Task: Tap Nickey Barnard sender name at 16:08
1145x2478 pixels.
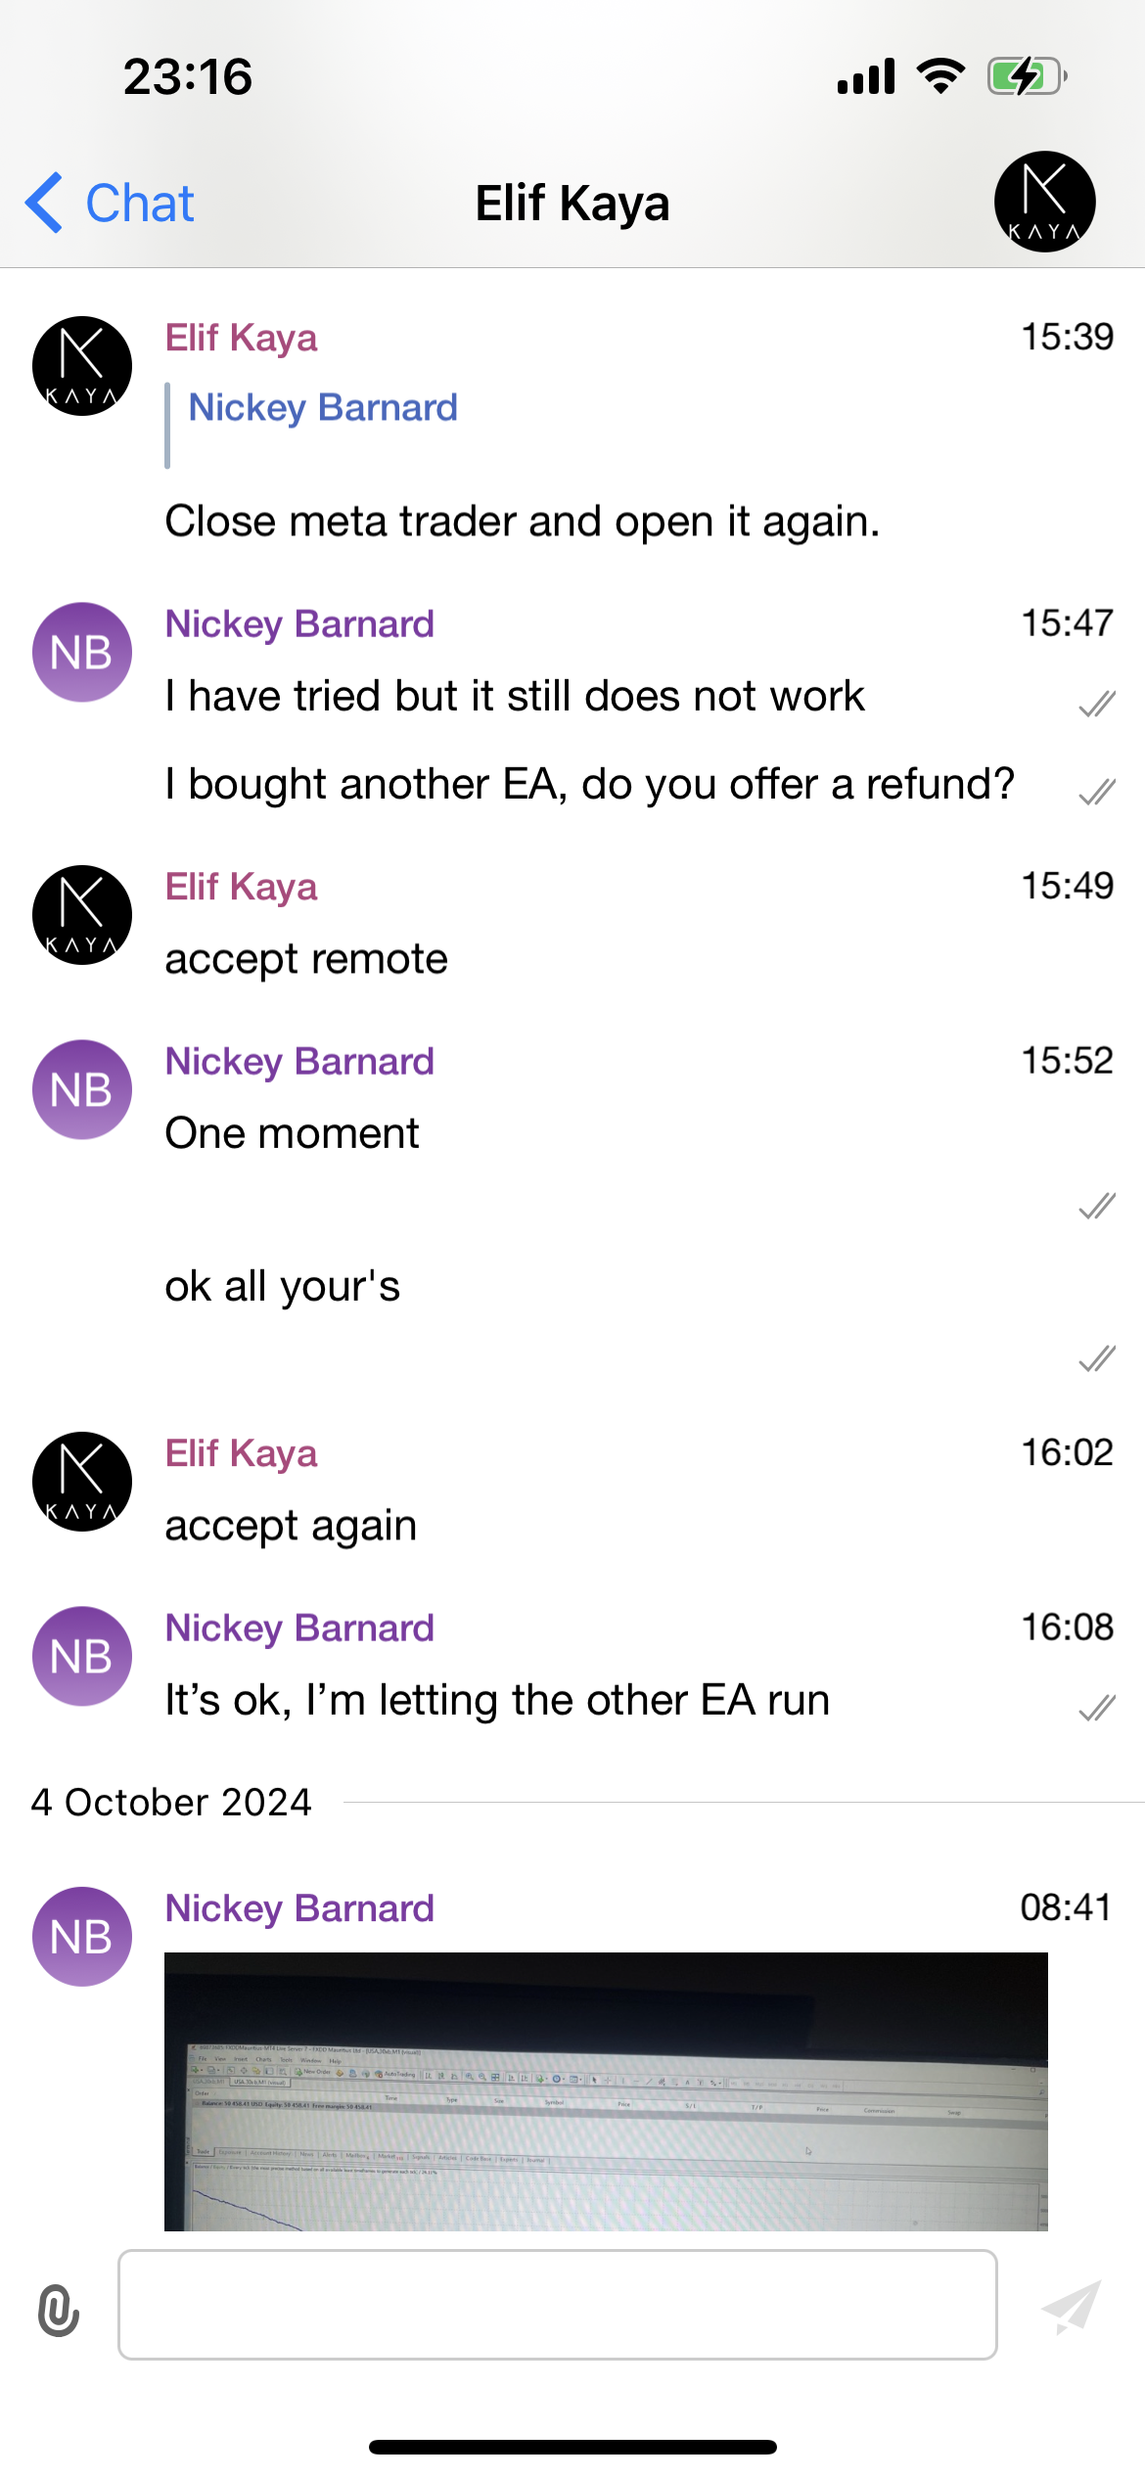Action: (299, 1628)
